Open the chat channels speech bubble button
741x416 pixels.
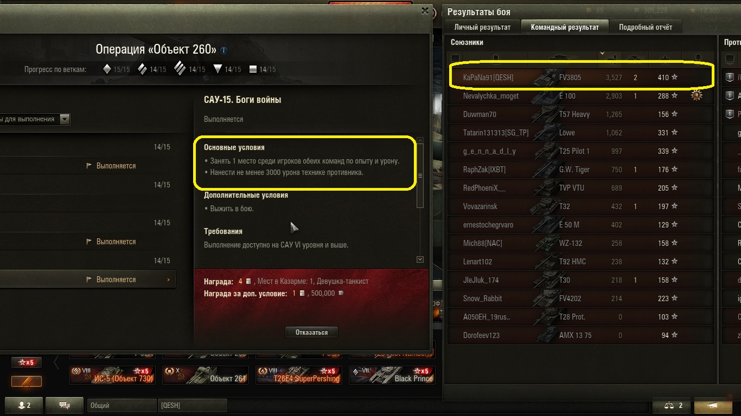(x=64, y=405)
